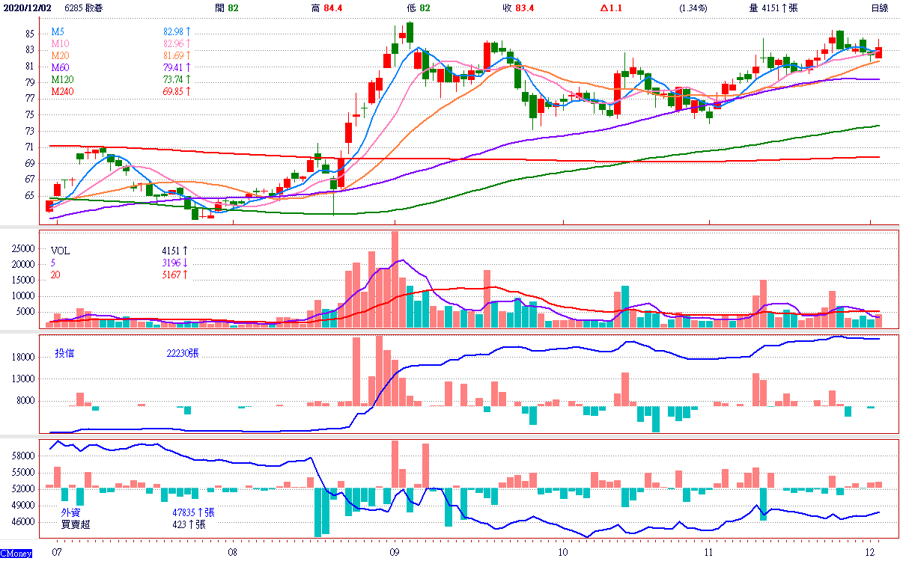Click the 量 4151 張 volume readout

[773, 7]
